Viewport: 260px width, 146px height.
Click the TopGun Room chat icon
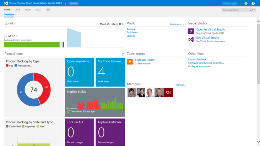(130, 62)
